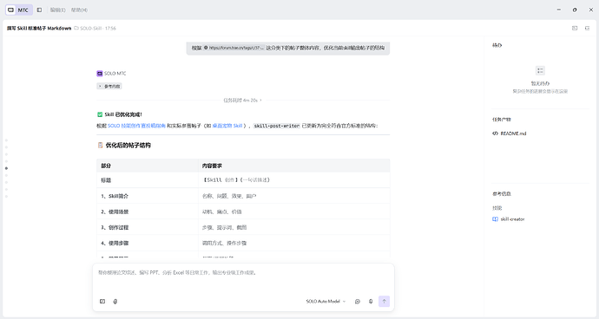Viewport: 599px width, 319px height.
Task: Click the SOLO MTC avatar icon
Action: pos(100,74)
